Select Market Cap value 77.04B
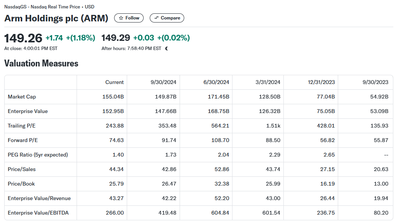This screenshot has height=223, width=396. tap(326, 97)
